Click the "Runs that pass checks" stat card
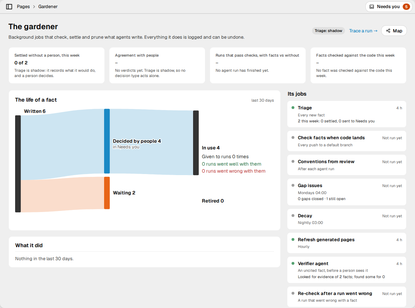Viewport: 415px width, 308px height. pyautogui.click(x=258, y=65)
